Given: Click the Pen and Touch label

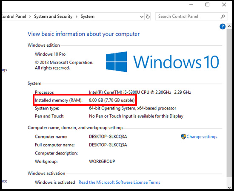Looking at the screenshot, I should (x=49, y=116).
